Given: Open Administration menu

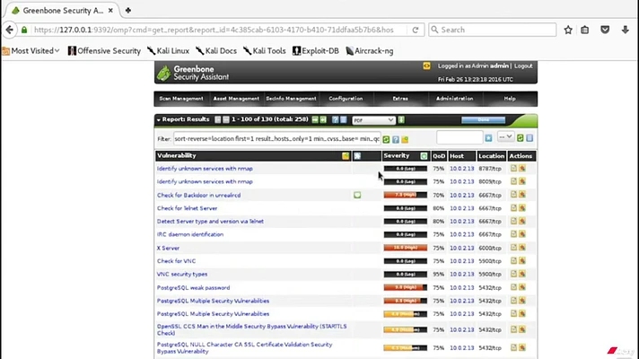Looking at the screenshot, I should [455, 99].
